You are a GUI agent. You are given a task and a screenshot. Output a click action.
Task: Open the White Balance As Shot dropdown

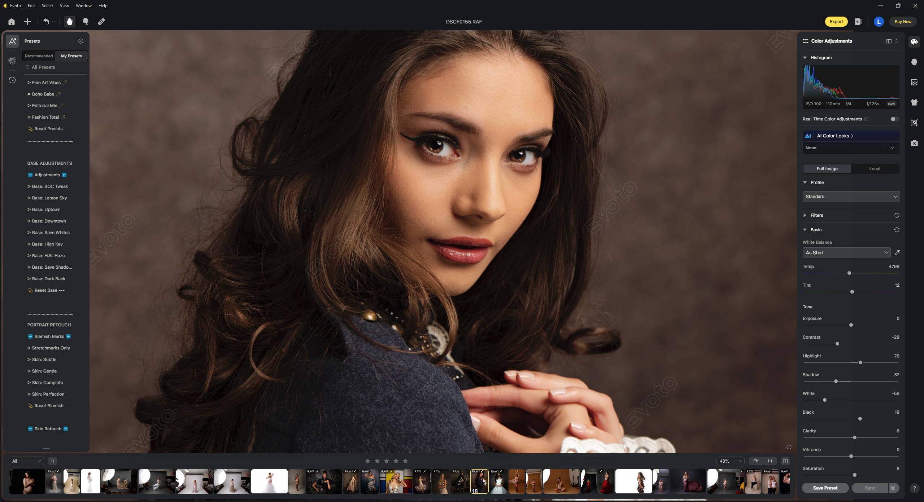tap(846, 253)
